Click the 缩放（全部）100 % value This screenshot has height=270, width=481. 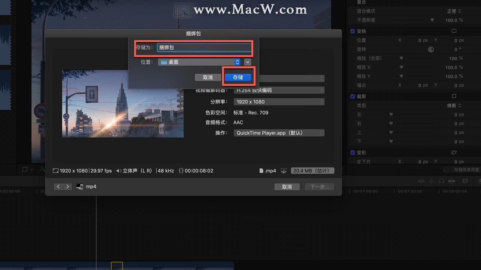pyautogui.click(x=456, y=58)
